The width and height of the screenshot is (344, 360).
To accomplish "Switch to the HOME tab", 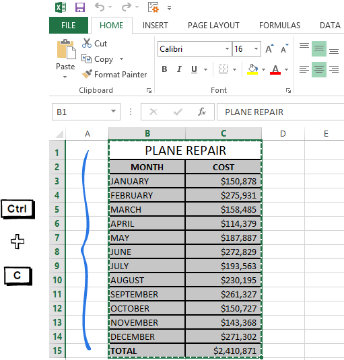I will click(112, 26).
